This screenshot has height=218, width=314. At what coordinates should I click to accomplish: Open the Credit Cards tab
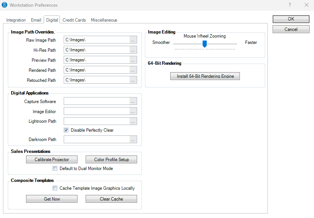tap(74, 20)
